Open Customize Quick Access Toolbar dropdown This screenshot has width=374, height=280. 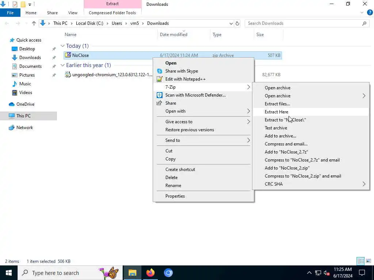coord(30,4)
